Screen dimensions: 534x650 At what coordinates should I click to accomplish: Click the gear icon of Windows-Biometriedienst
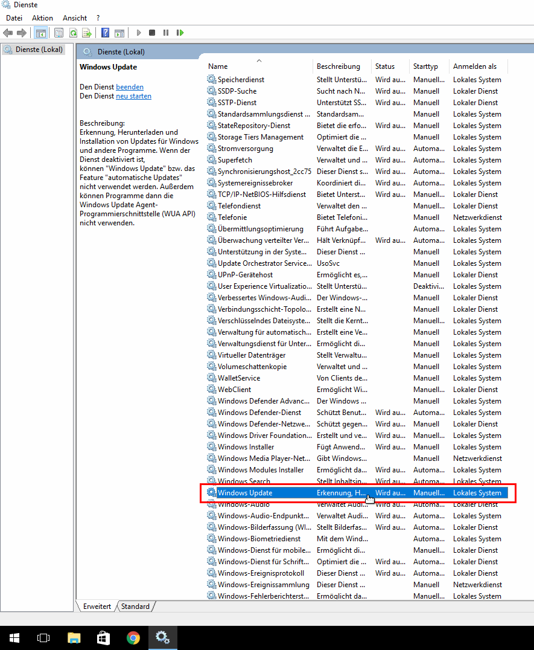coord(212,538)
